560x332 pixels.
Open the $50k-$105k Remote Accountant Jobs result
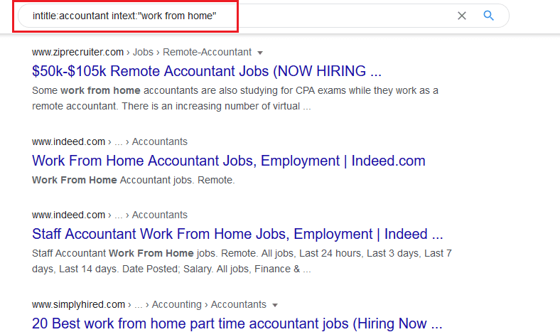[207, 71]
